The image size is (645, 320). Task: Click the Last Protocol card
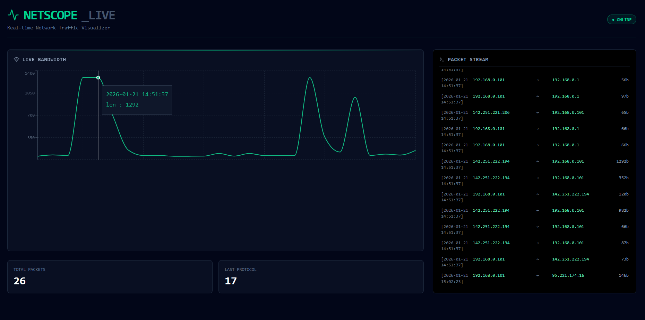pyautogui.click(x=321, y=276)
